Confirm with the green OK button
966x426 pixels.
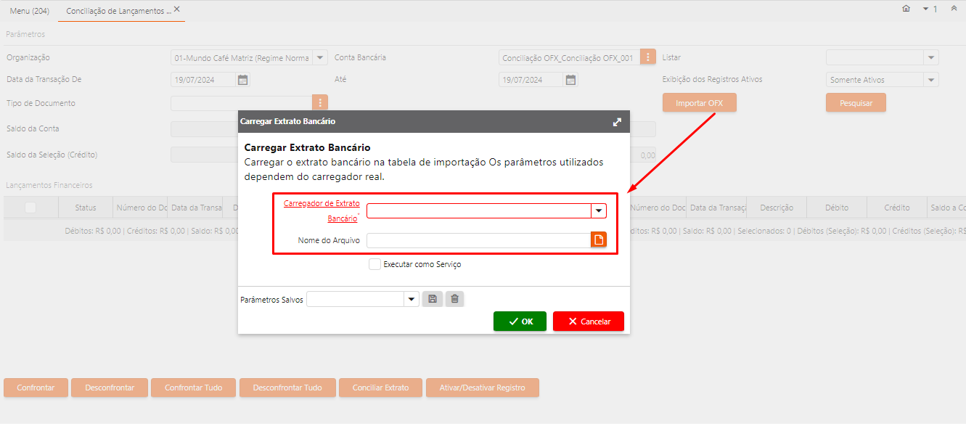coord(520,321)
